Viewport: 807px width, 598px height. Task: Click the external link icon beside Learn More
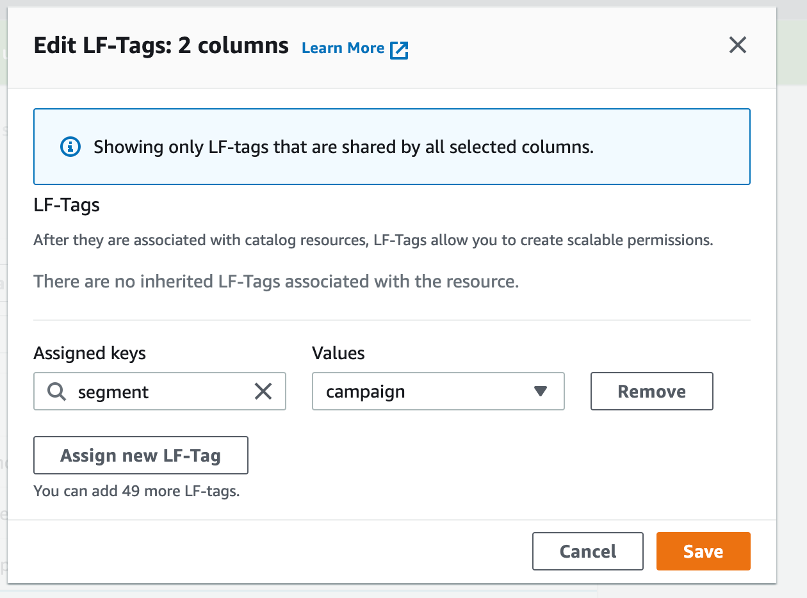click(399, 49)
